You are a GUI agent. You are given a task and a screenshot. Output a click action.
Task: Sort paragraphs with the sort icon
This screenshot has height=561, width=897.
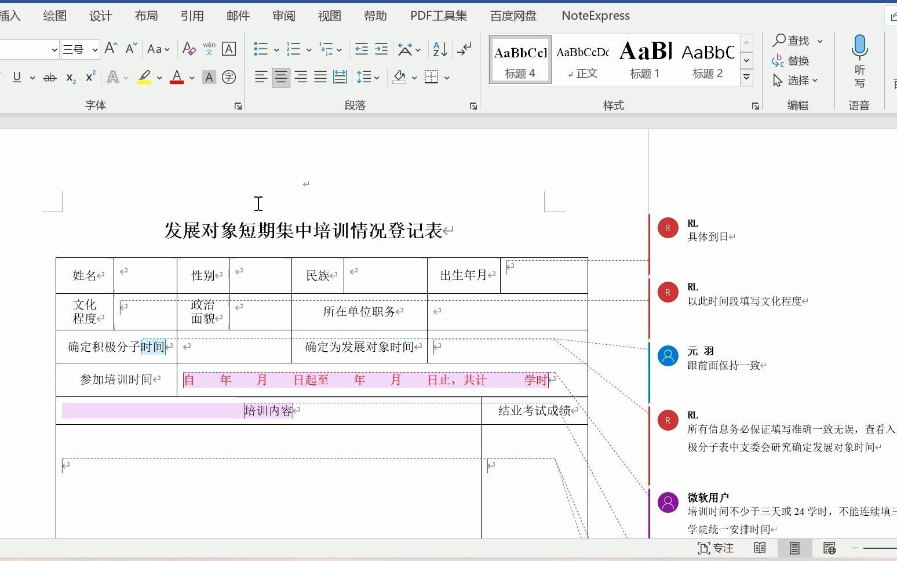pos(439,49)
